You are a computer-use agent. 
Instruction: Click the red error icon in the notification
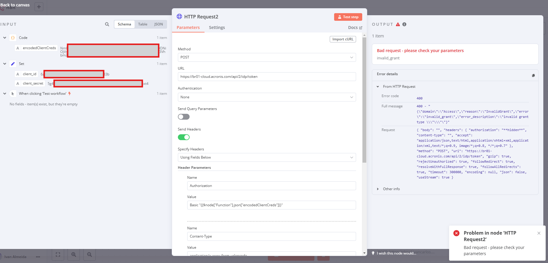click(456, 233)
